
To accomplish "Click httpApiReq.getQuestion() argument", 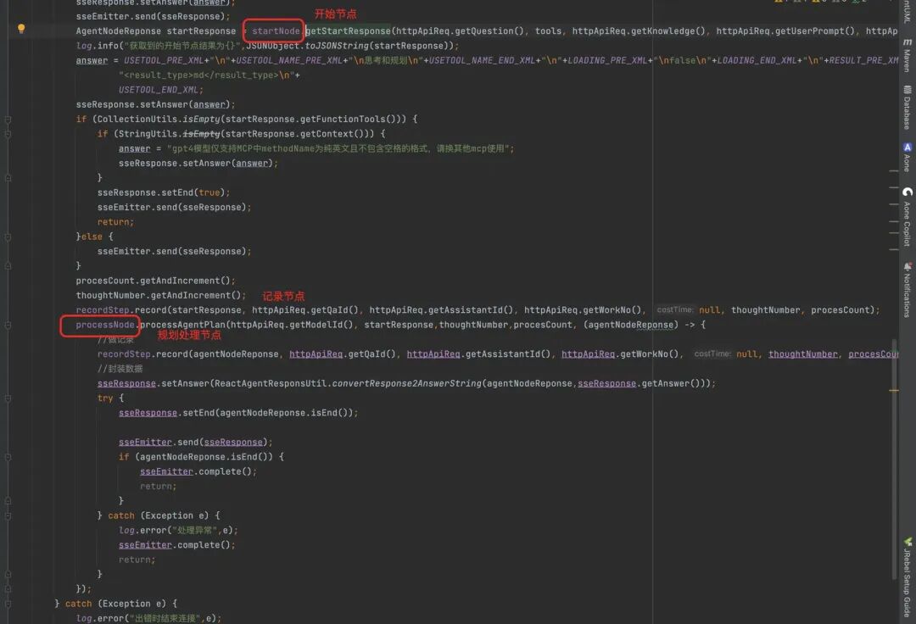I will coord(460,31).
